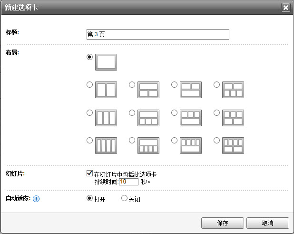Click the four-column layout thumbnail
The height and width of the screenshot is (234, 294).
coord(106,145)
